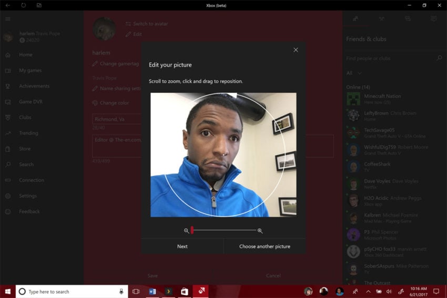
Task: Click Switch to avatar
Action: pos(147,24)
